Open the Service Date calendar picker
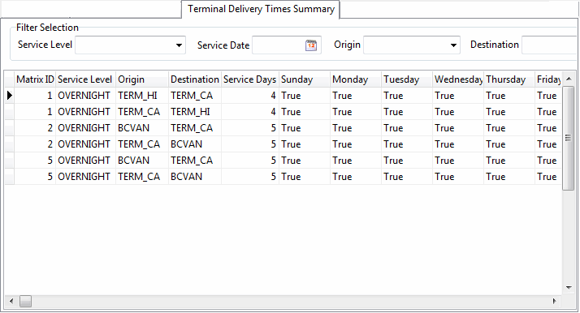The image size is (580, 313). point(311,45)
